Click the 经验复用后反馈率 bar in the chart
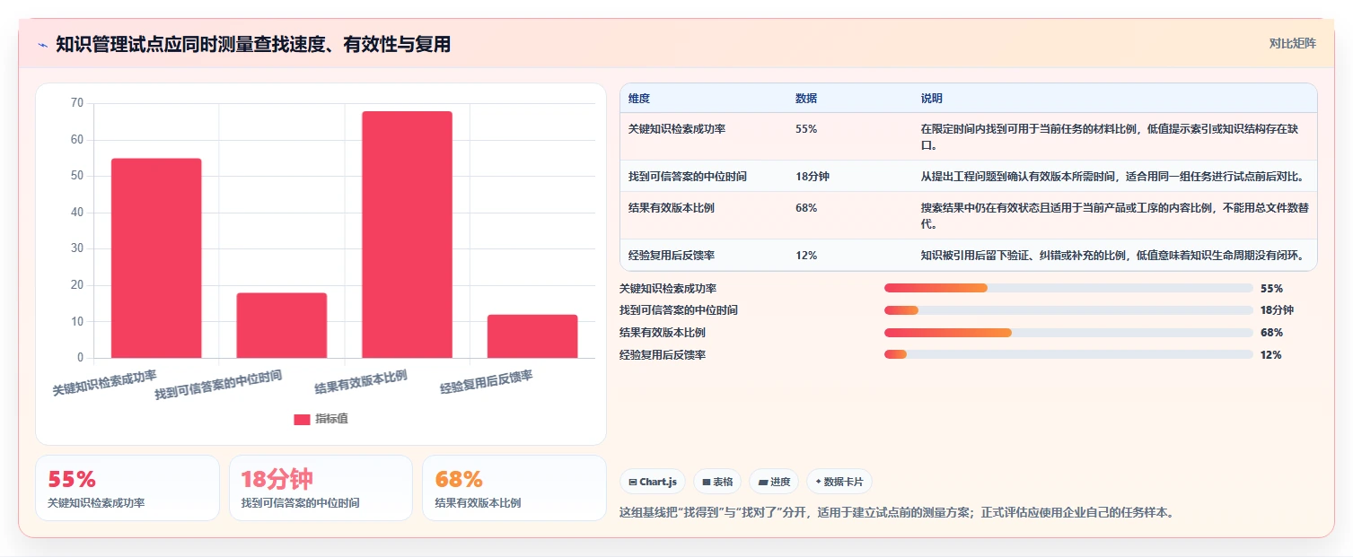This screenshot has height=557, width=1353. (x=532, y=336)
